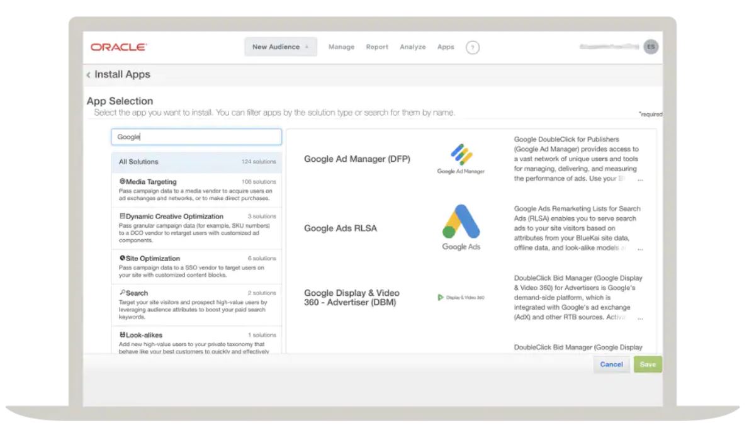Open the help question mark icon
Screen dimensions: 754x428
472,47
